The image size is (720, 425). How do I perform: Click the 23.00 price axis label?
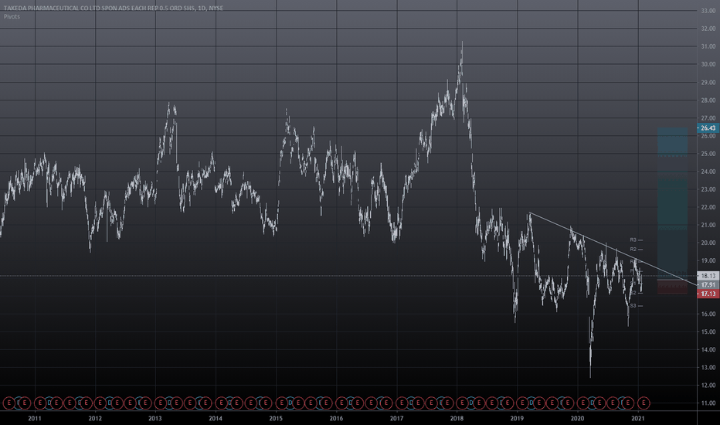click(x=708, y=189)
